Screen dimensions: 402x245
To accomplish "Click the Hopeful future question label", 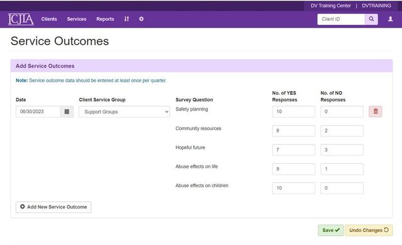I will point(190,148).
